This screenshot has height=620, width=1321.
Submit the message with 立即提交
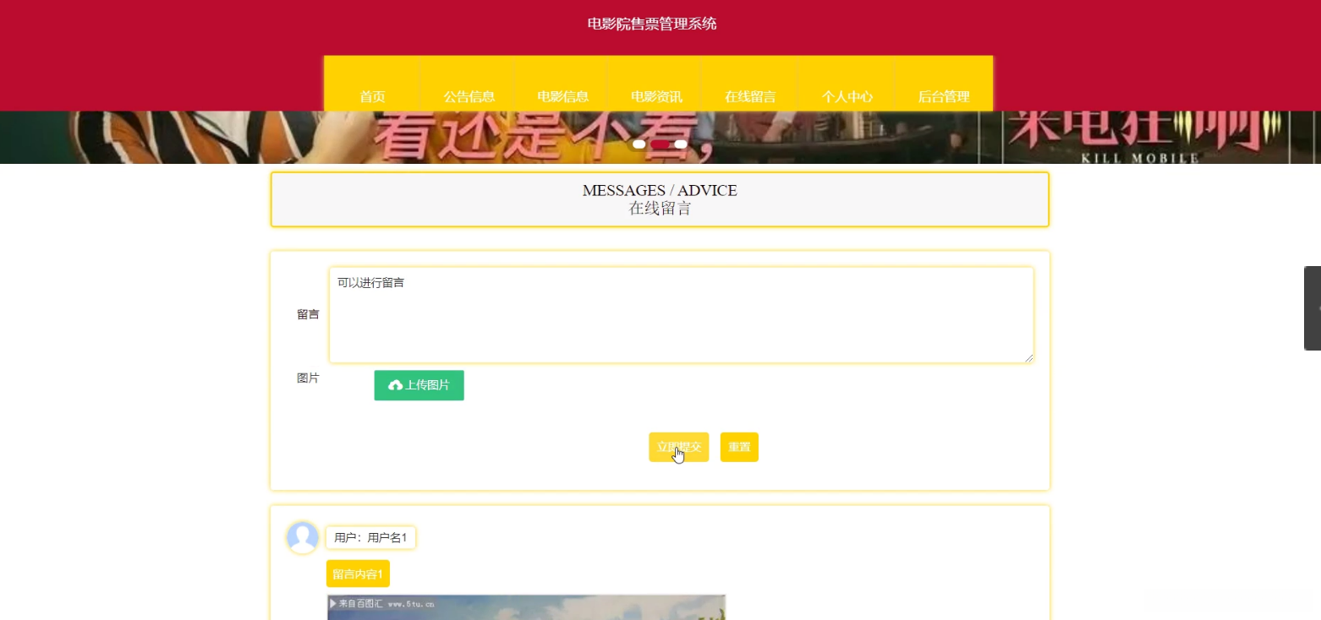pyautogui.click(x=678, y=447)
